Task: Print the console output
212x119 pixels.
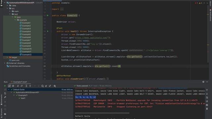Action: click(x=207, y=105)
